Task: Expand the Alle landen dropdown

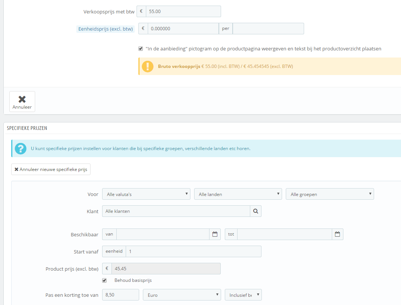Action: [x=238, y=194]
